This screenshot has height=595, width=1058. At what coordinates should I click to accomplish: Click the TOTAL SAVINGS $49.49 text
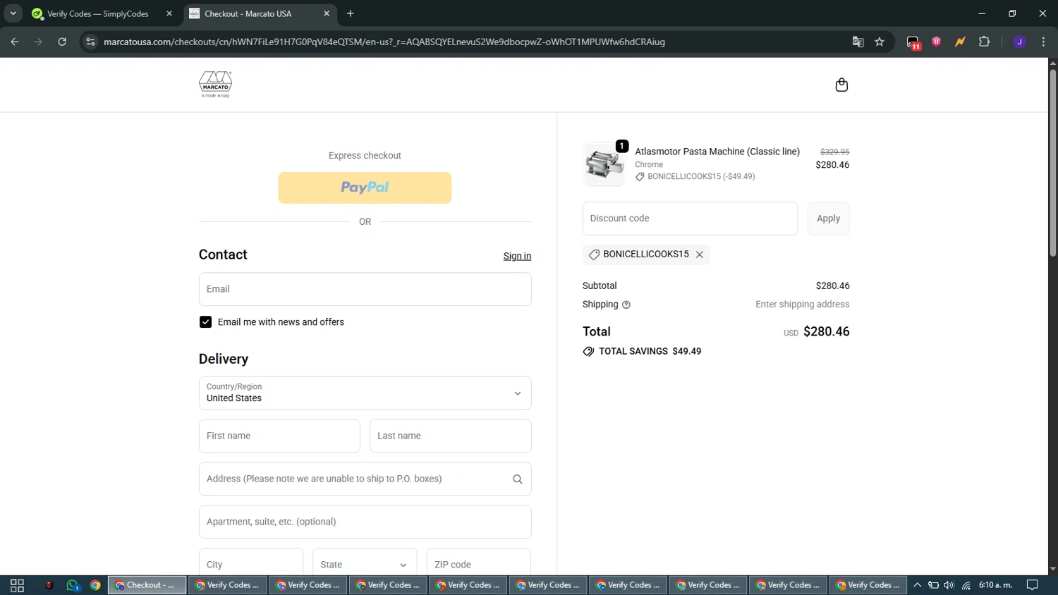pyautogui.click(x=650, y=351)
